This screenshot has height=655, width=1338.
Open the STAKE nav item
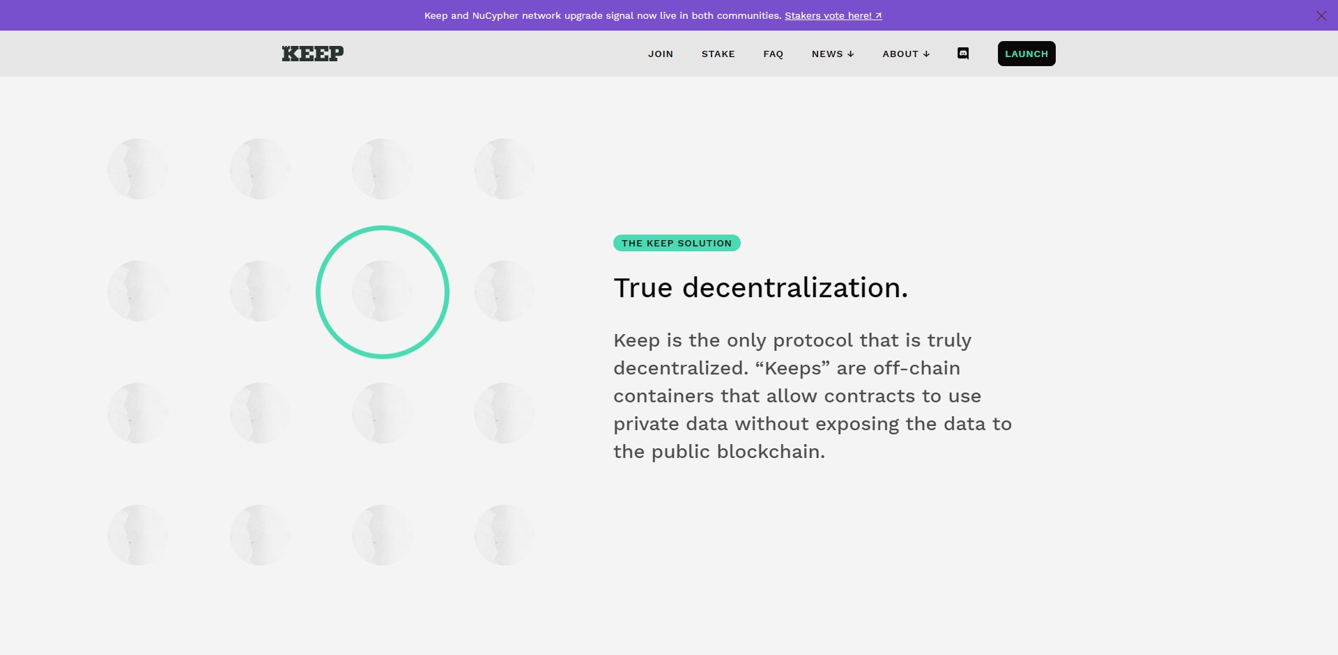coord(718,54)
